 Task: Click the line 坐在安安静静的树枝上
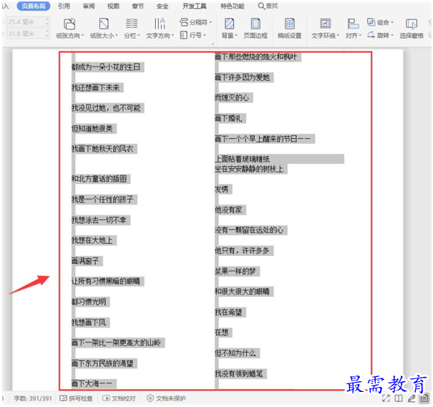(249, 169)
